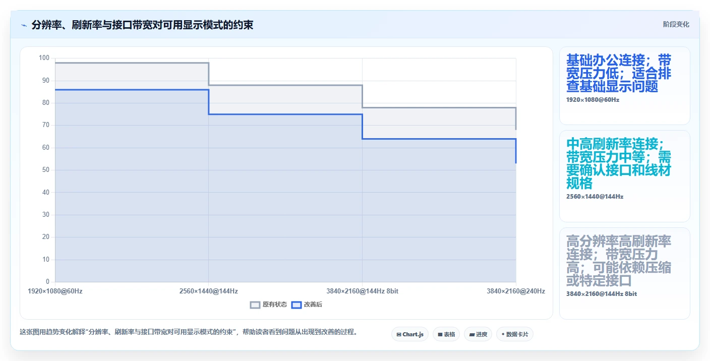
Task: Toggle the 原有状态 legend series
Action: click(x=269, y=305)
